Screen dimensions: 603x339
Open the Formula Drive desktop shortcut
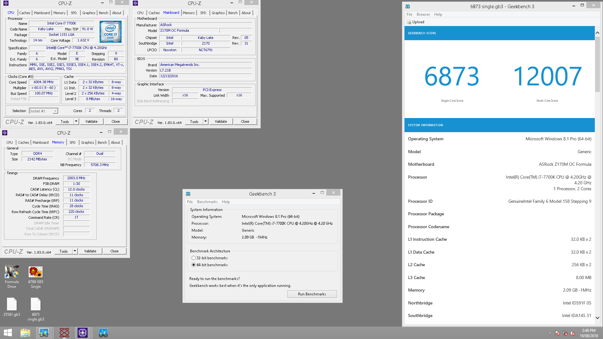point(12,276)
